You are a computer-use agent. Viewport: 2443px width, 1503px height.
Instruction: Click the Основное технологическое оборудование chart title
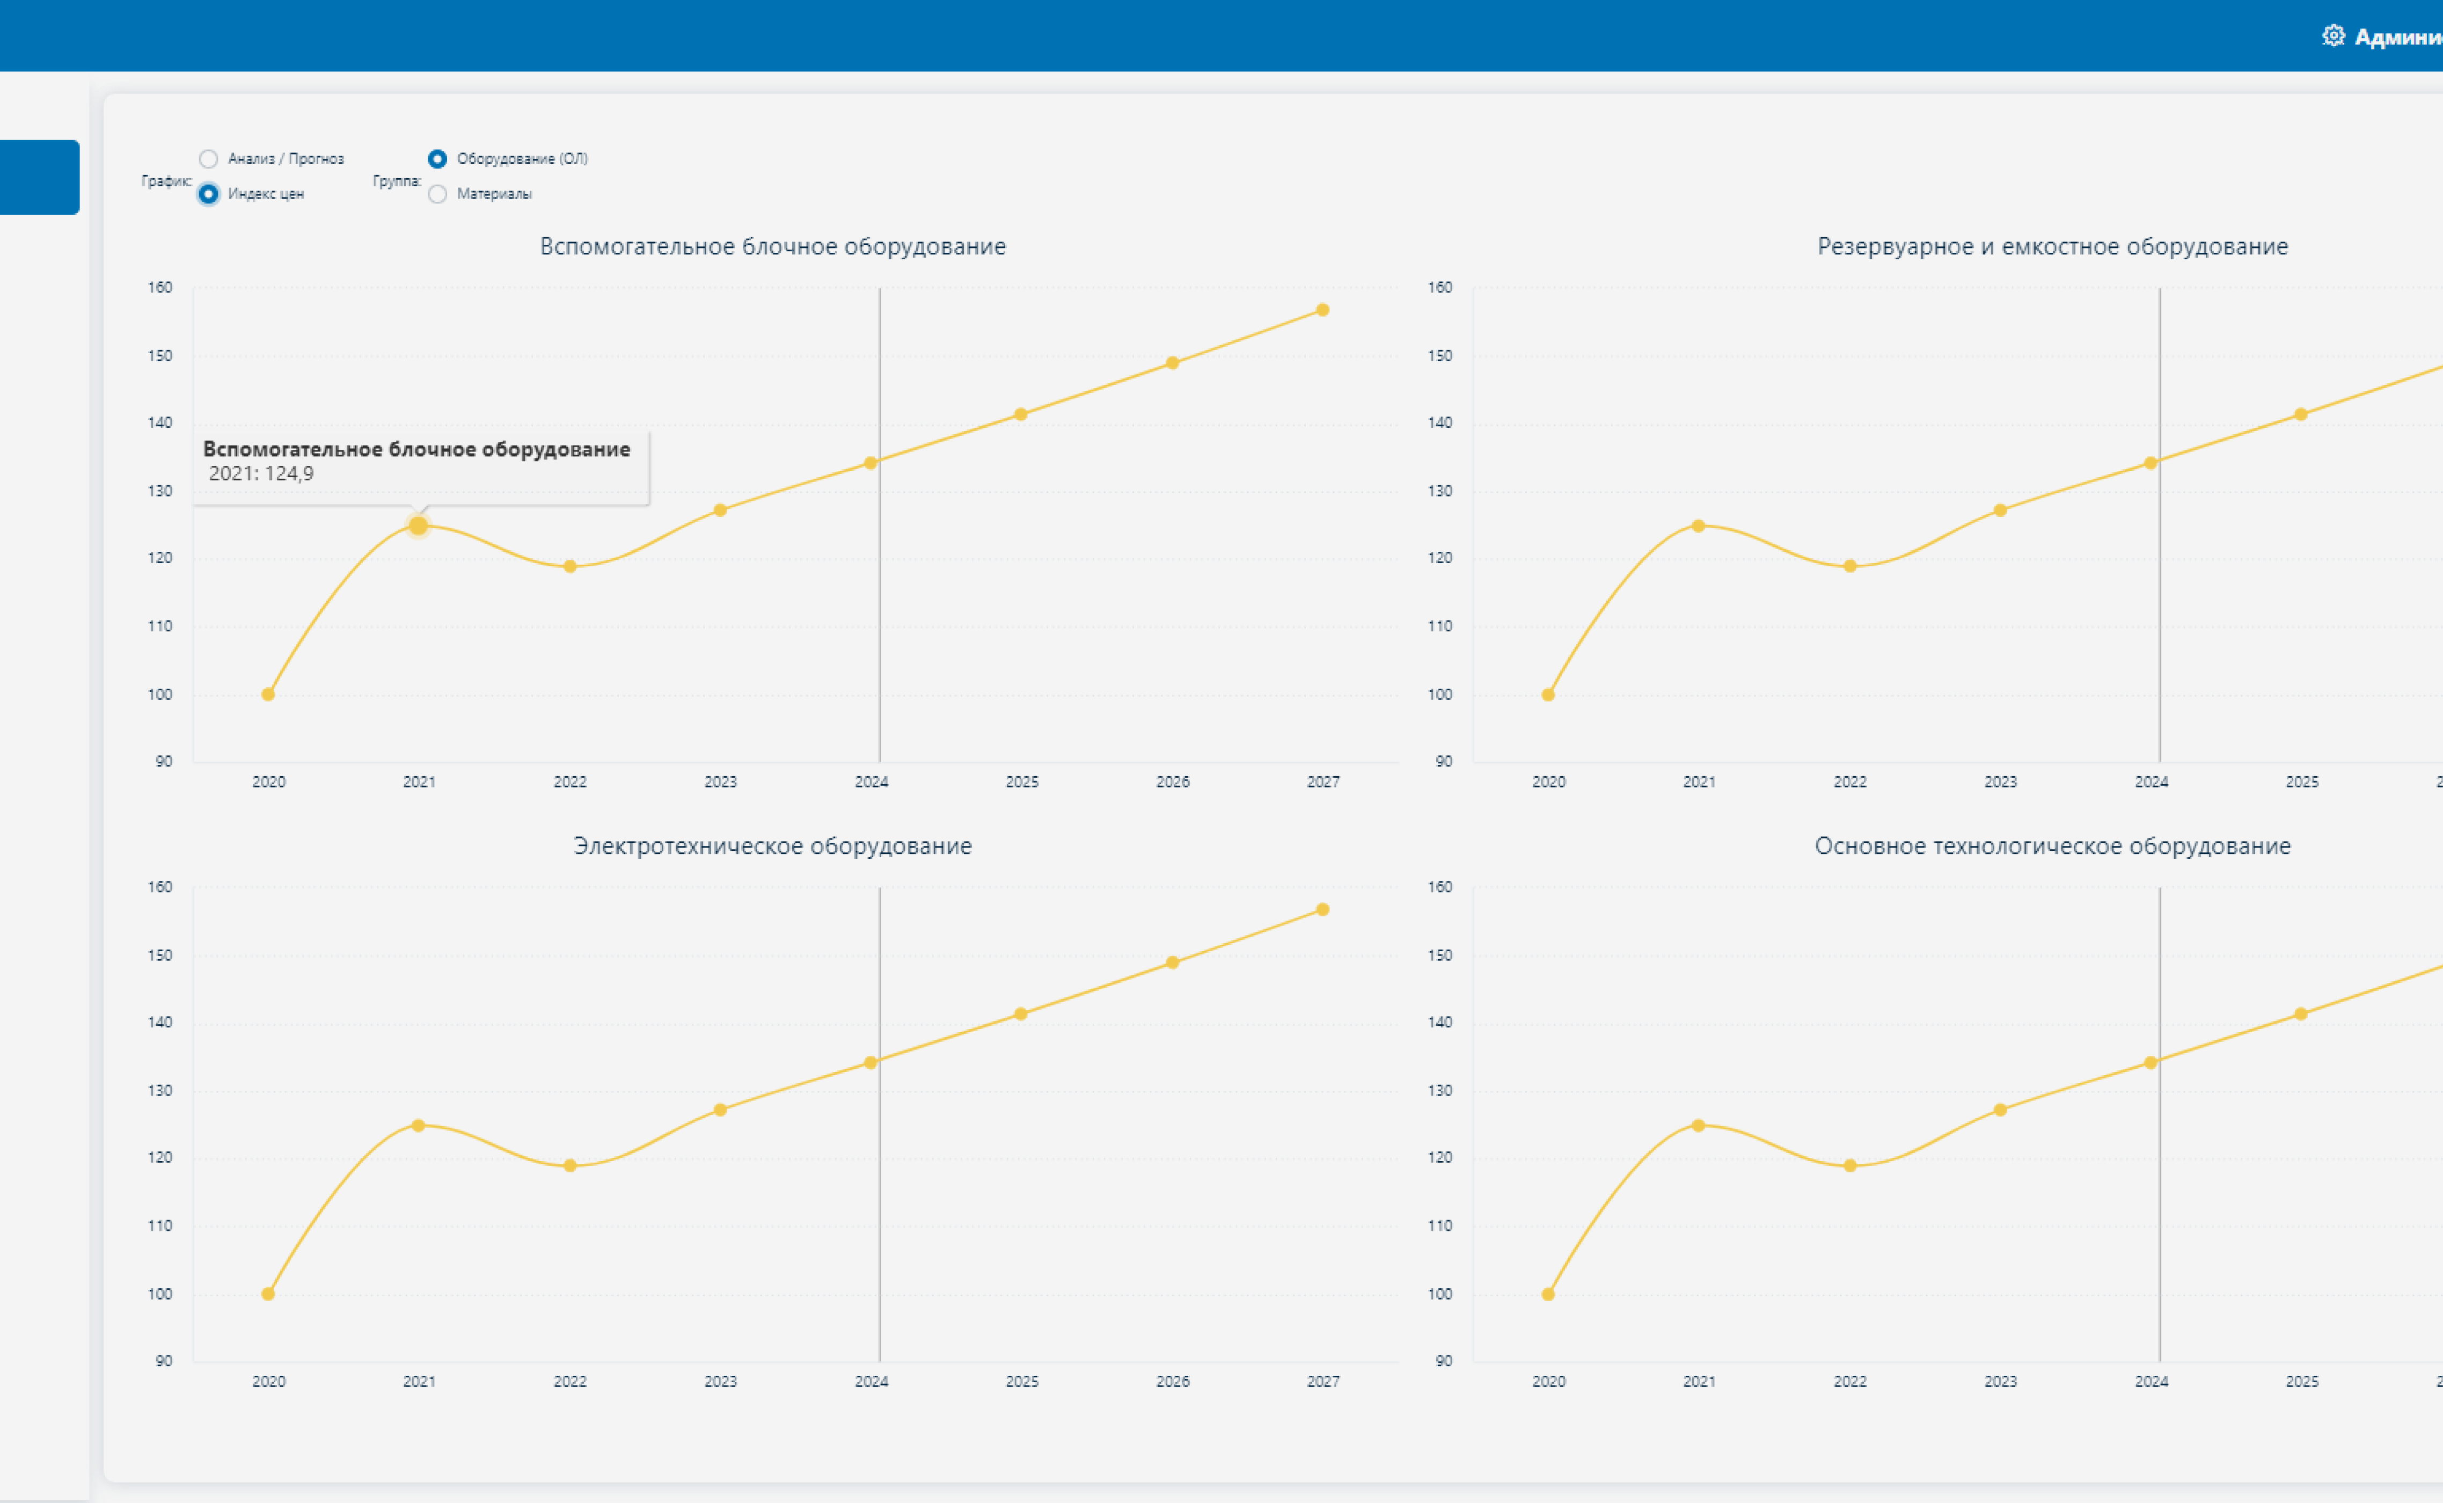click(2052, 846)
